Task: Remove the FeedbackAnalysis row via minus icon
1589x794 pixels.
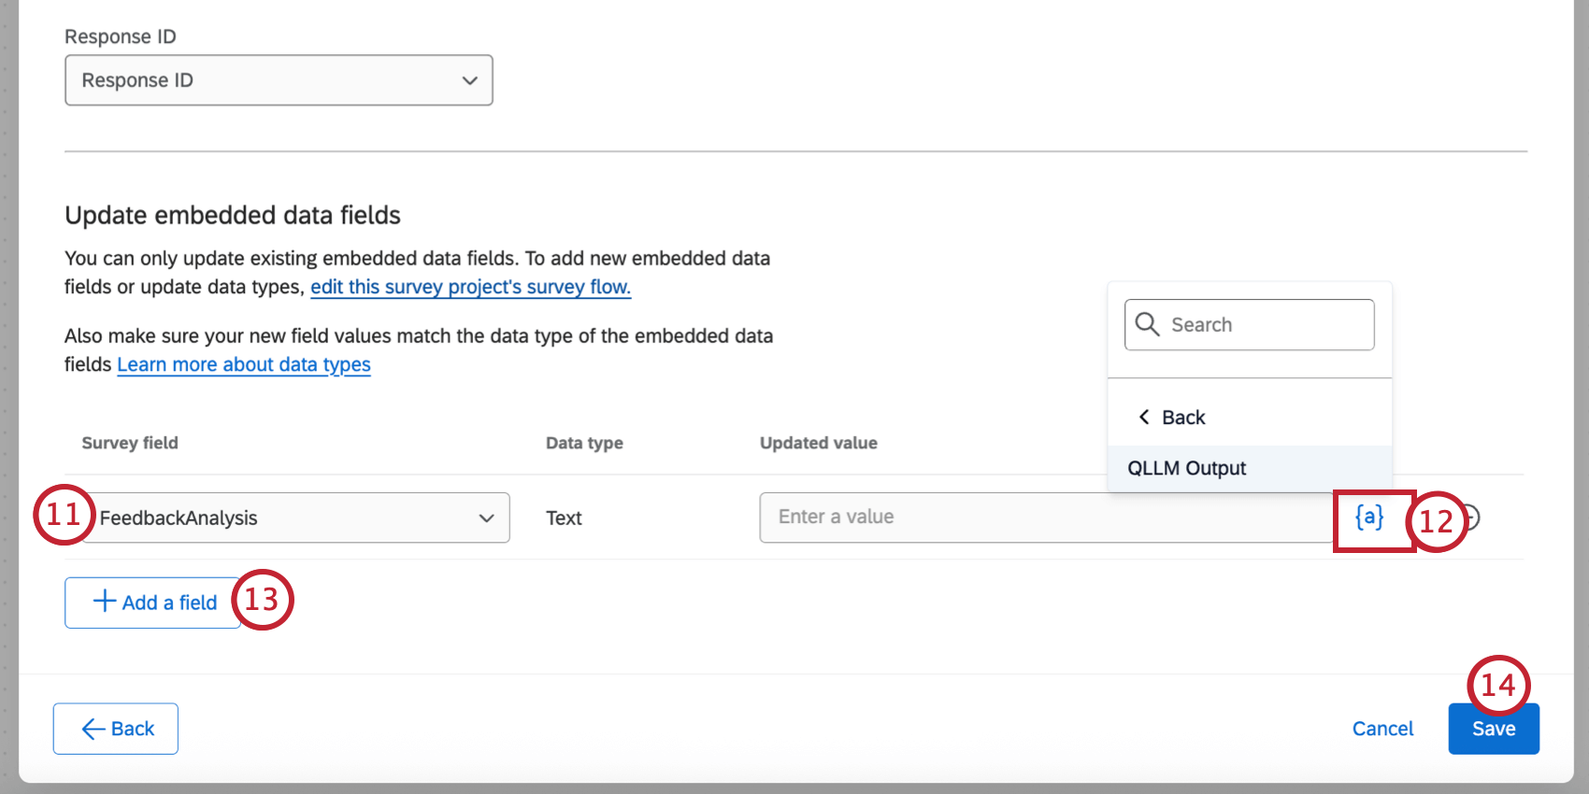Action: [x=1473, y=518]
